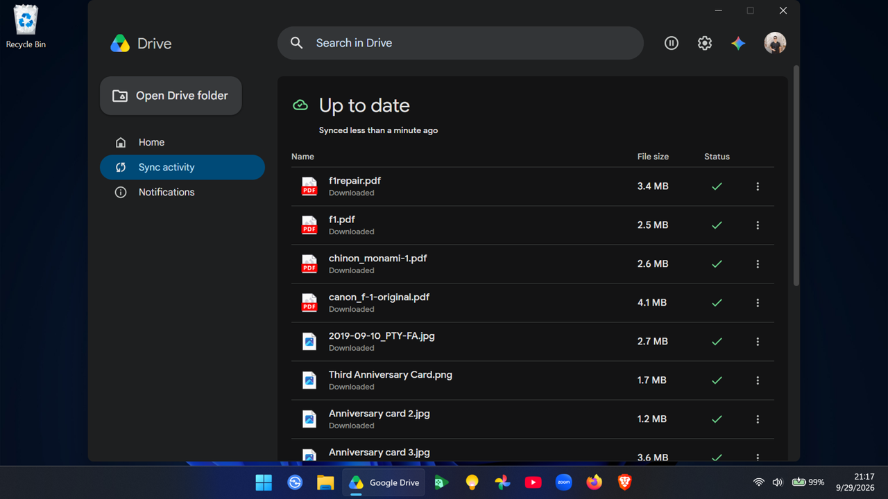Open Zoom from the taskbar
The height and width of the screenshot is (499, 888).
(x=564, y=482)
